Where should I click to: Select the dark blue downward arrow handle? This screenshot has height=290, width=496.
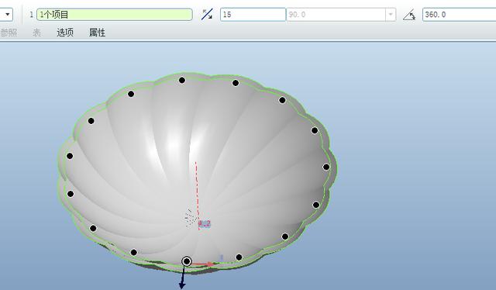[183, 278]
